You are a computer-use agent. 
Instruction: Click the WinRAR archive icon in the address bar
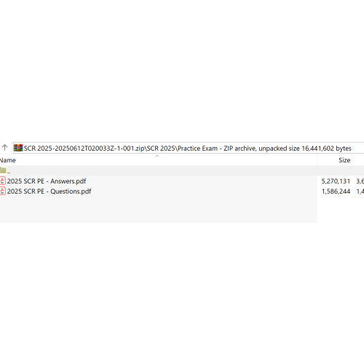[18, 148]
